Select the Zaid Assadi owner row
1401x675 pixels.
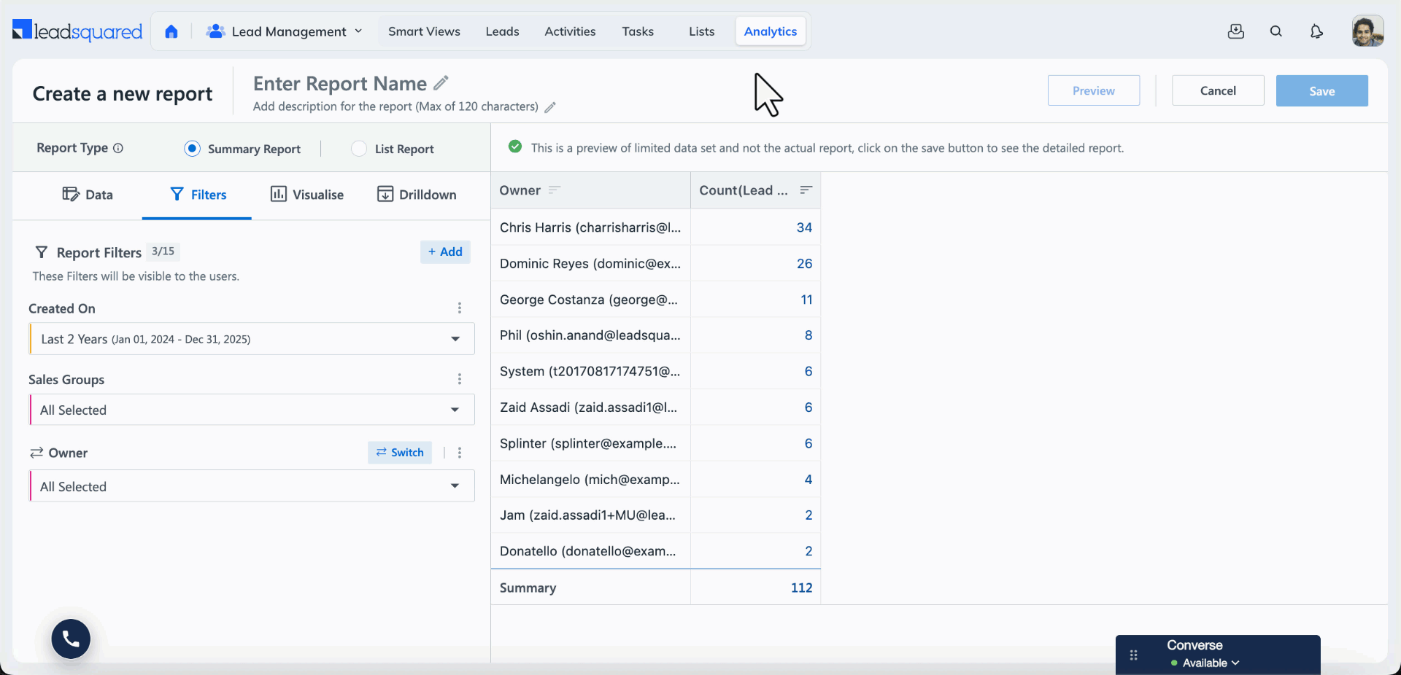(655, 407)
